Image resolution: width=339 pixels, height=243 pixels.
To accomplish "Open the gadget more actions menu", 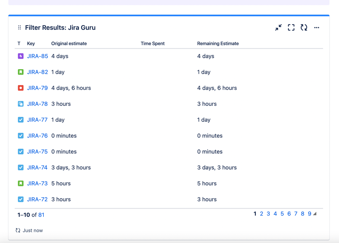I will point(317,27).
